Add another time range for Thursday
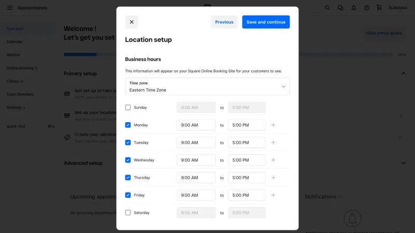Image resolution: width=415 pixels, height=233 pixels. (273, 178)
